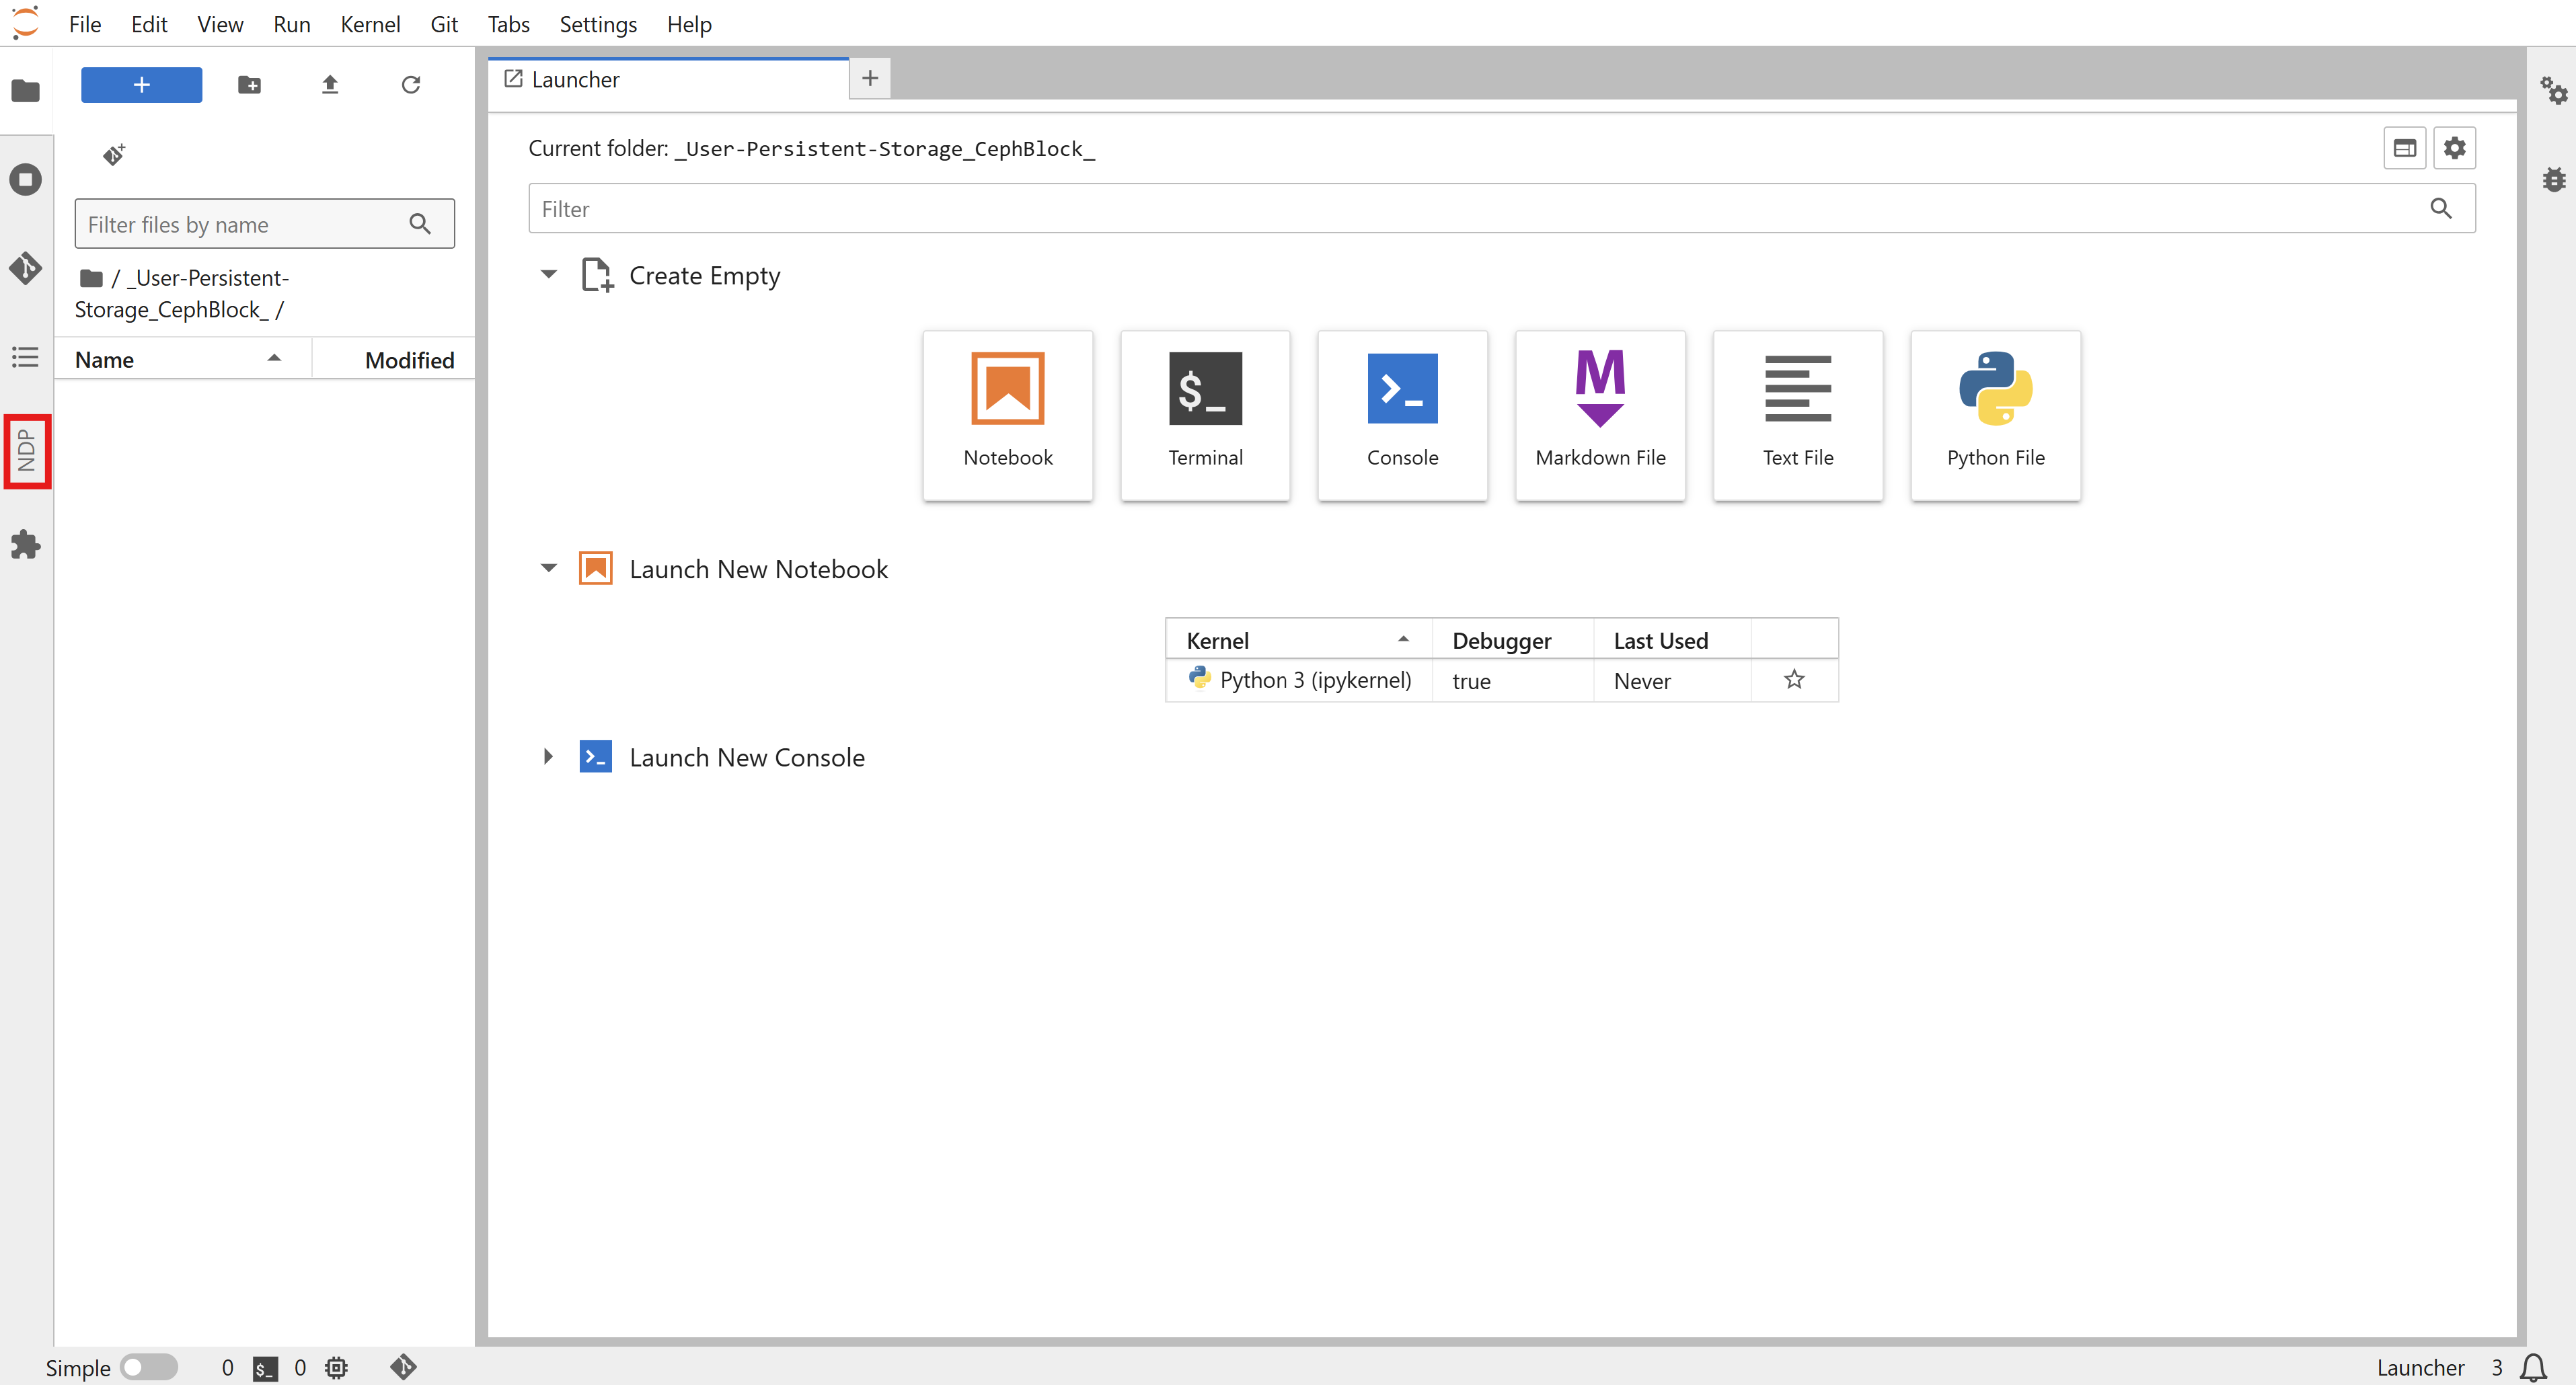
Task: Launch a new Terminal card
Action: (x=1205, y=415)
